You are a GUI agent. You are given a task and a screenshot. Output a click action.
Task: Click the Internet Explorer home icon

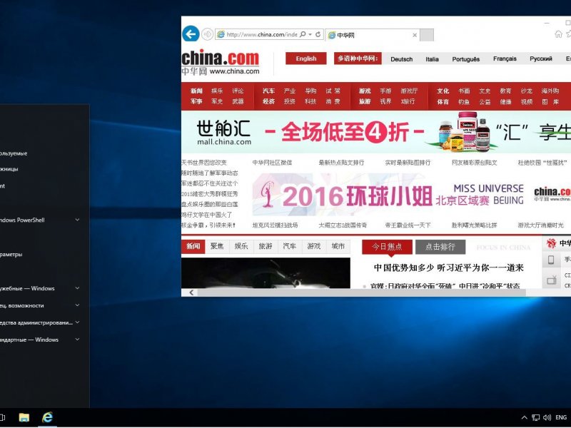[558, 34]
